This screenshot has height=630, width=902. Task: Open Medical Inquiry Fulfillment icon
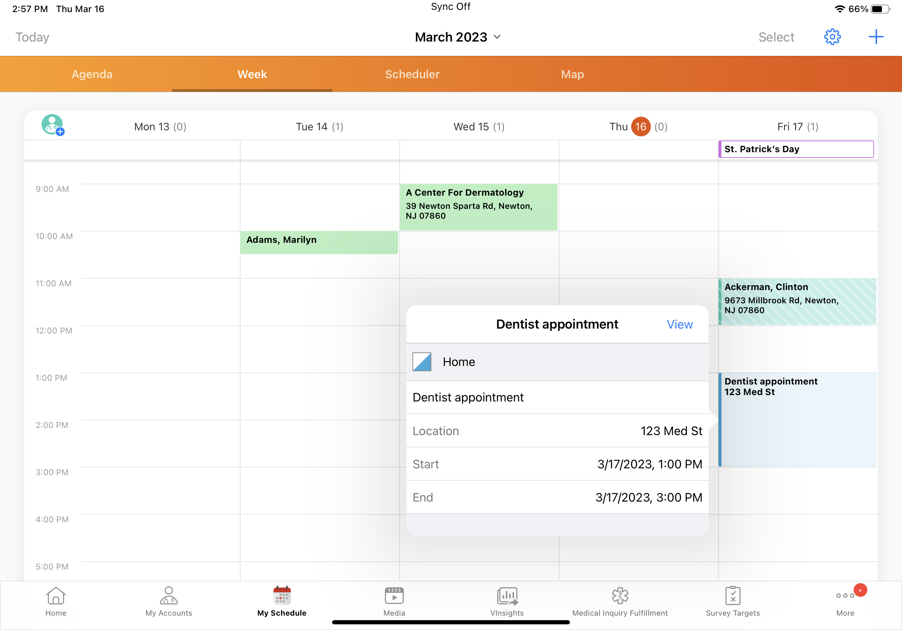coord(619,601)
